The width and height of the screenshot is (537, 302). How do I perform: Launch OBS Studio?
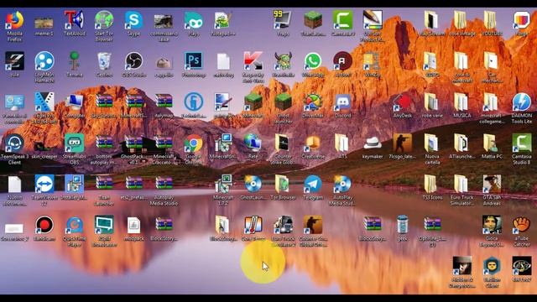(133, 61)
